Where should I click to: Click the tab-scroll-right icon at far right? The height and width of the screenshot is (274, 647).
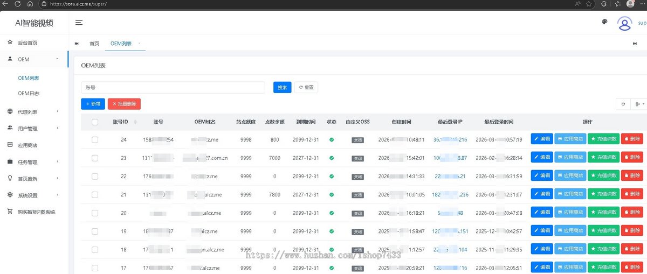tap(635, 44)
